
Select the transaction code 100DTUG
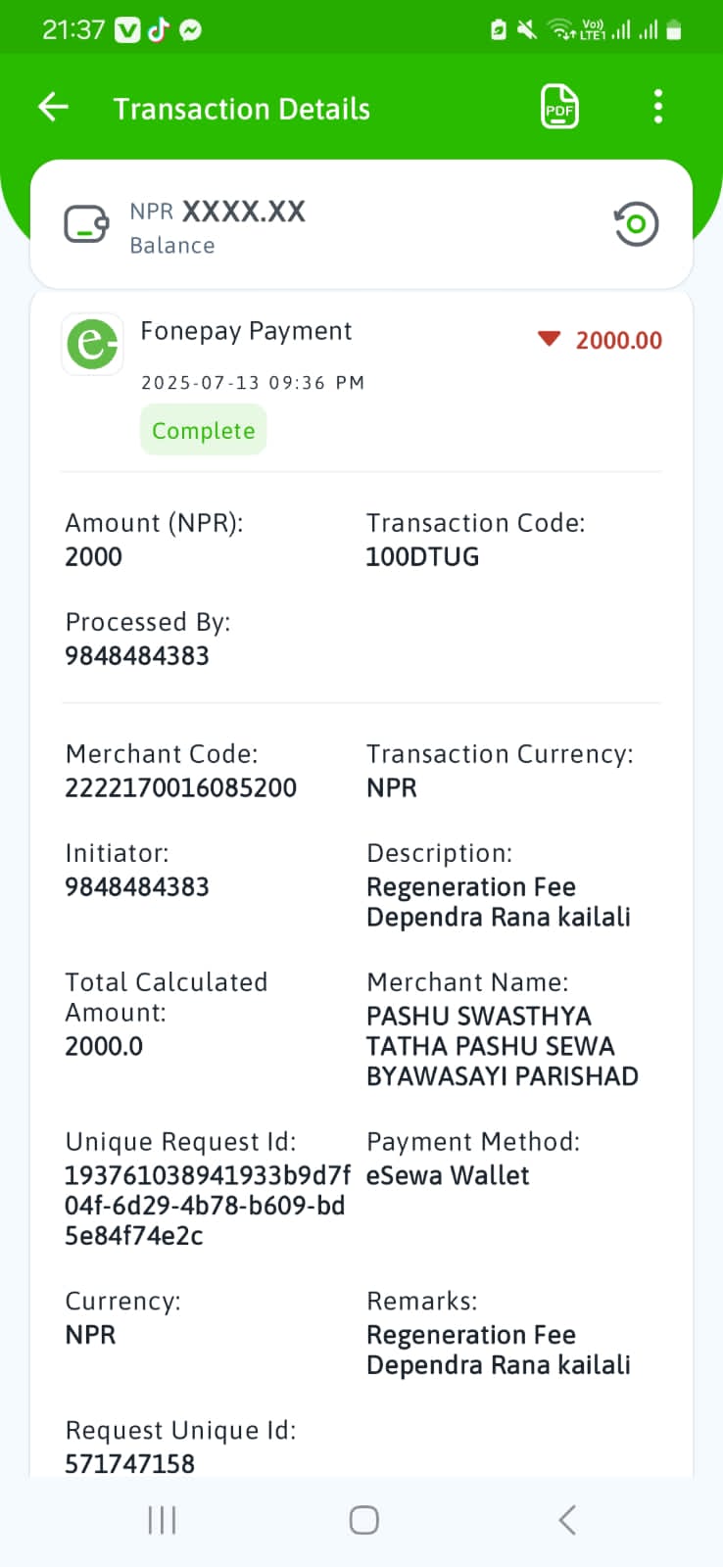click(422, 557)
